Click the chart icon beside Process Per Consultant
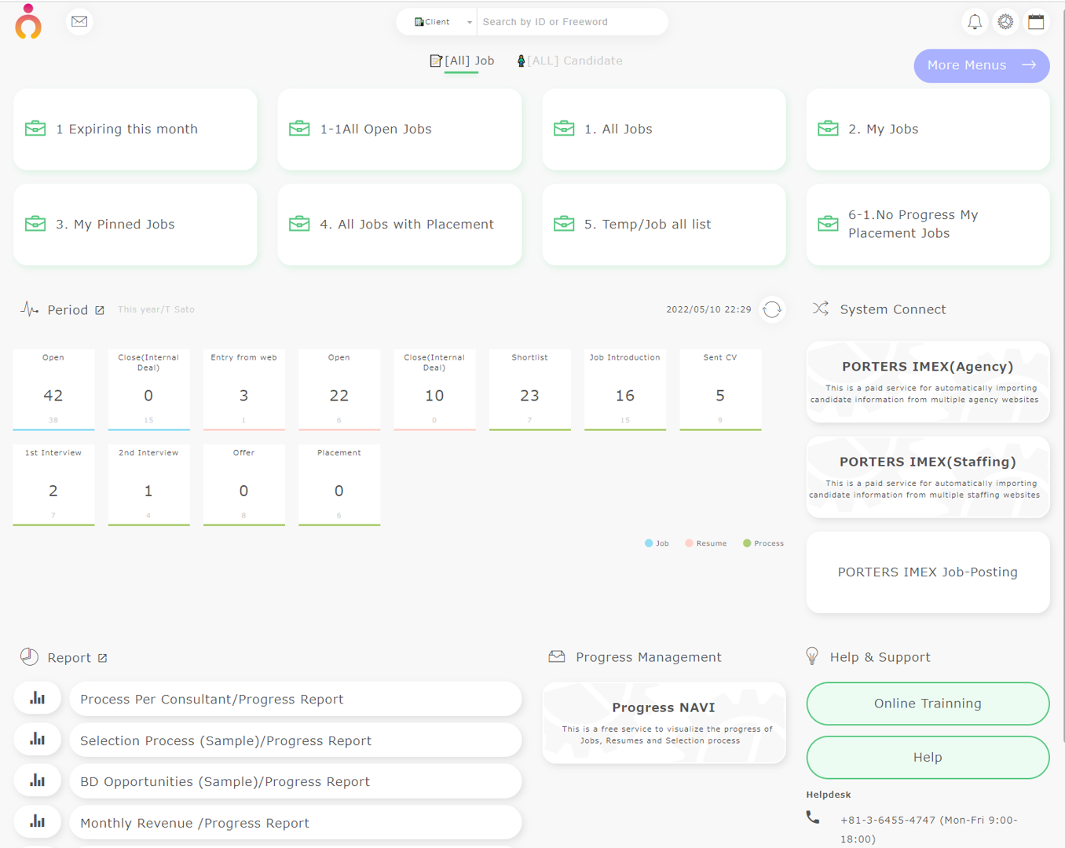This screenshot has height=848, width=1065. coord(37,697)
